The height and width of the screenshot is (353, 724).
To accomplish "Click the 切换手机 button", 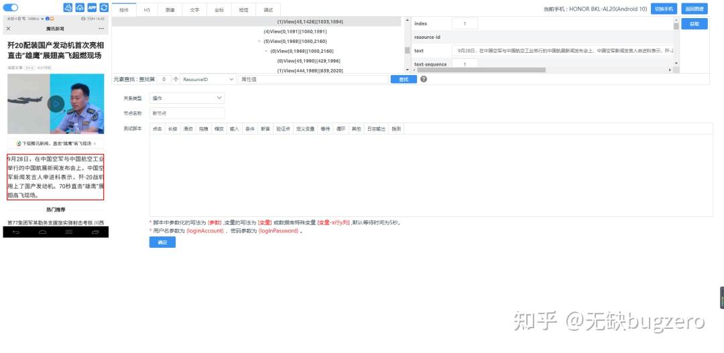I will [x=664, y=9].
